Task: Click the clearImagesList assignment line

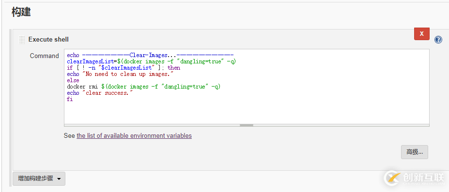Action: coord(152,61)
